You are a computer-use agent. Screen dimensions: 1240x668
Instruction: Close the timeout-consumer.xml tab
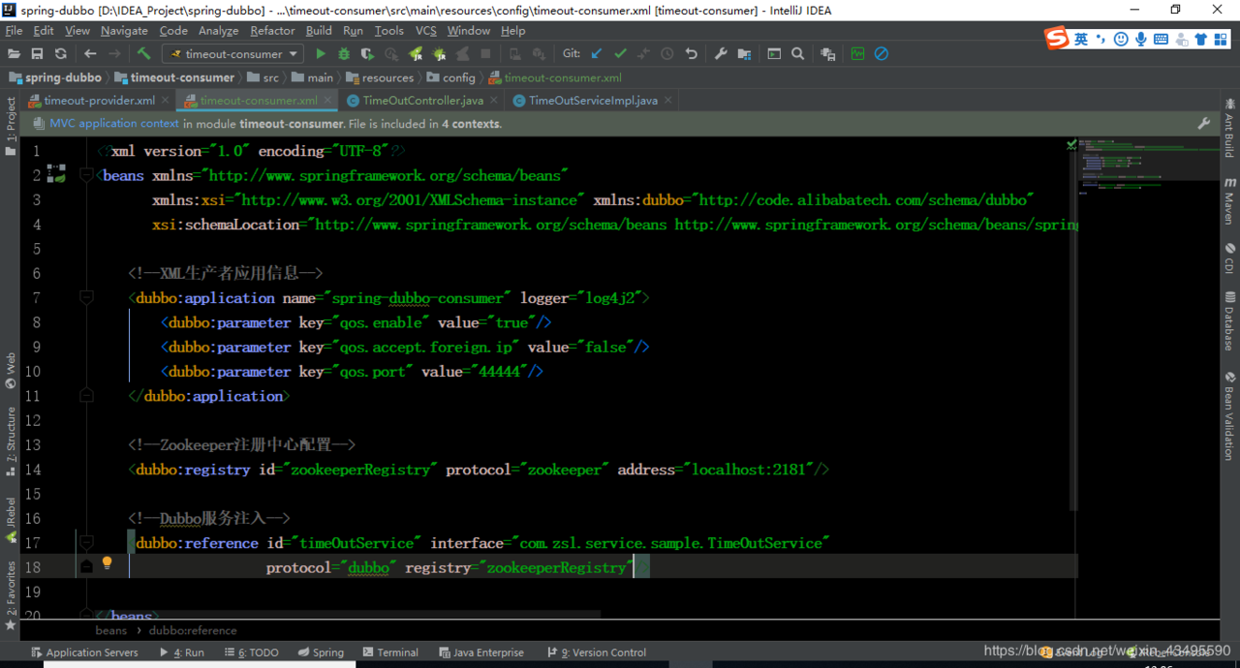[329, 101]
